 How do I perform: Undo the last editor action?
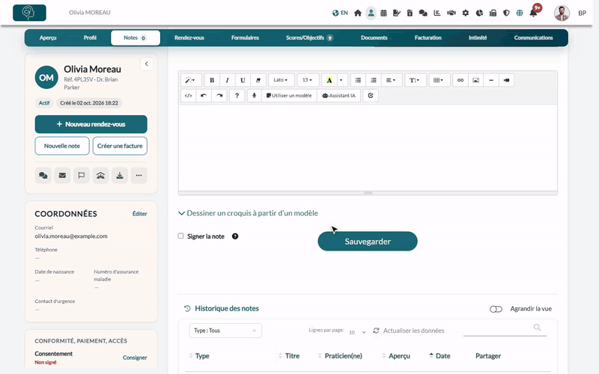[x=204, y=96]
